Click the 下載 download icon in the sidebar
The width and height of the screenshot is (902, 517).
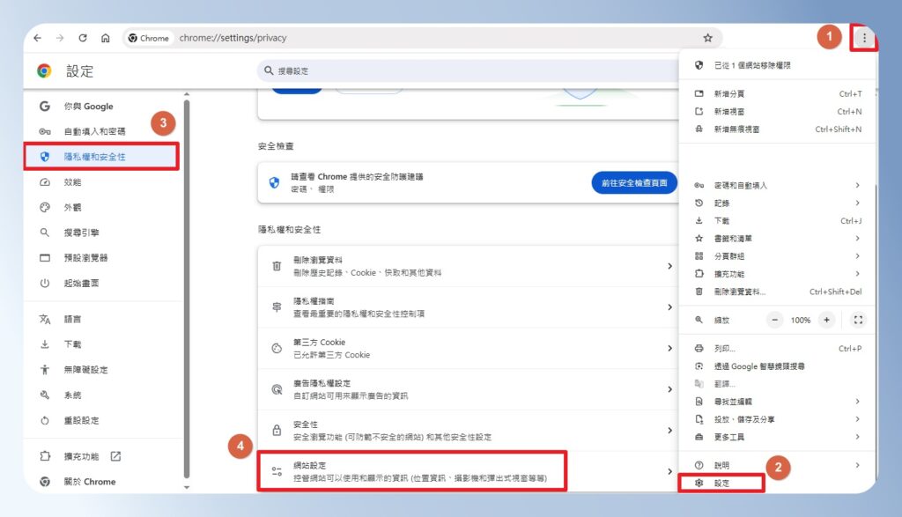pyautogui.click(x=45, y=344)
